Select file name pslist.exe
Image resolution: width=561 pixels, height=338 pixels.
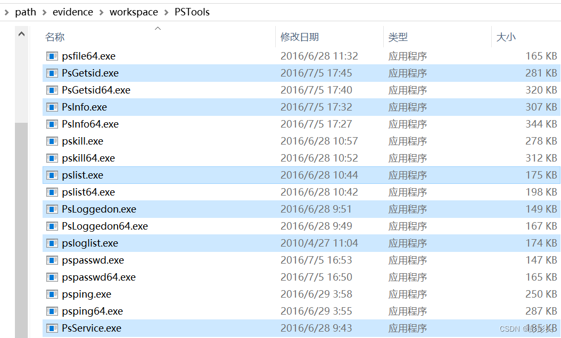point(82,175)
